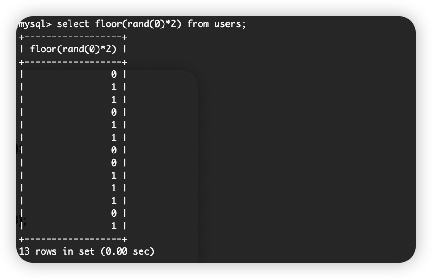
Task: Select the twelfth result row value 0
Action: point(113,214)
